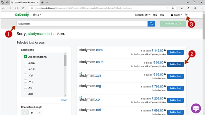Click info icon beside ₹209.00 price
The height and width of the screenshot is (115, 205).
coord(165,98)
